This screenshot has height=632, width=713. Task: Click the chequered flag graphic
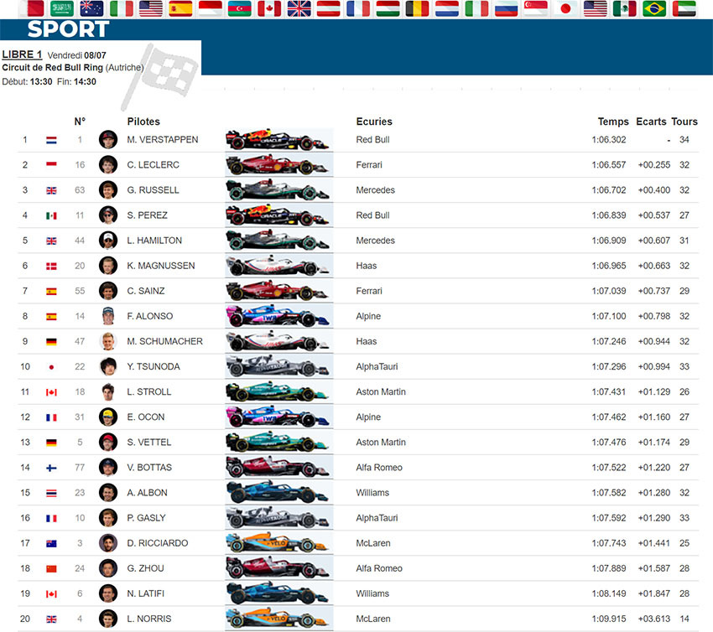tap(160, 75)
